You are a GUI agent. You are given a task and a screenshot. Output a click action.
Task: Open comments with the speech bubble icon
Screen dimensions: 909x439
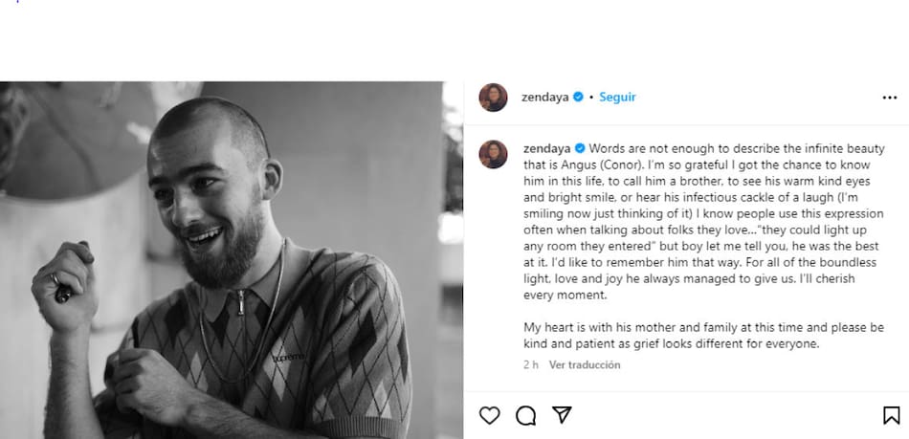(525, 415)
